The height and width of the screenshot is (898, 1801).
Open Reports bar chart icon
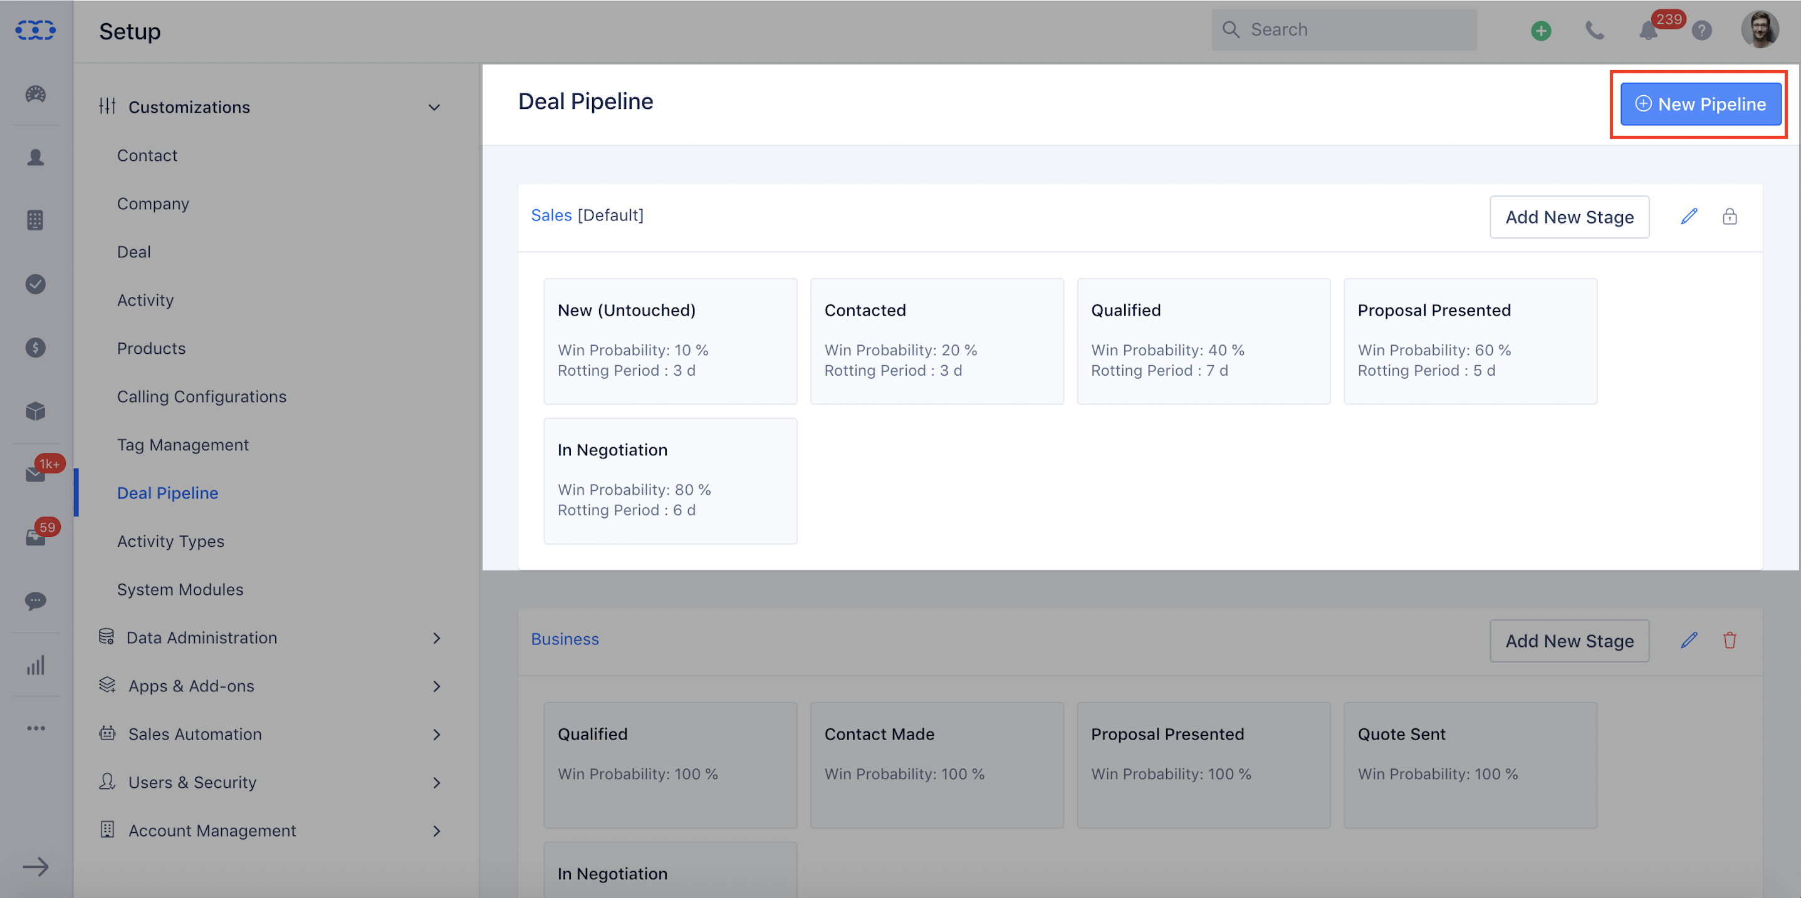[x=36, y=664]
